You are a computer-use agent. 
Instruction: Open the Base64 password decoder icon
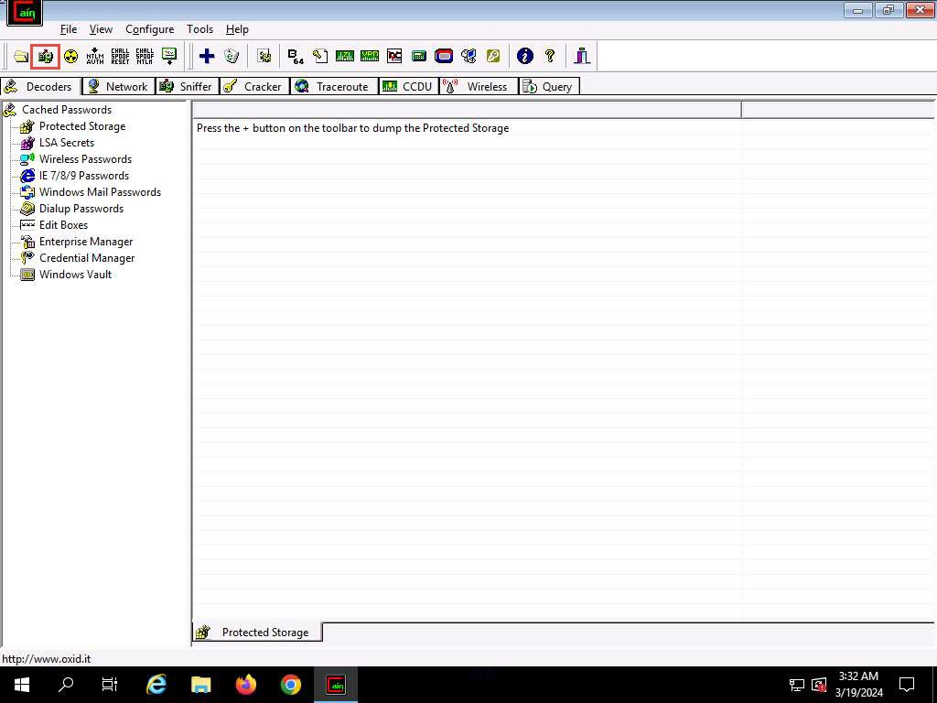296,57
